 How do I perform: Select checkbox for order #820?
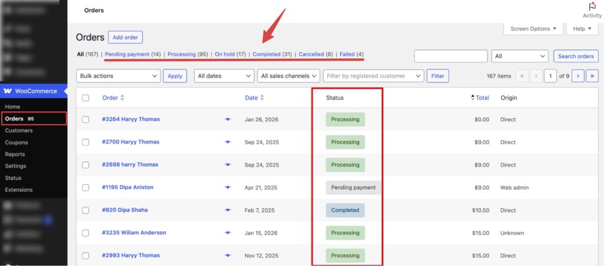(x=86, y=210)
